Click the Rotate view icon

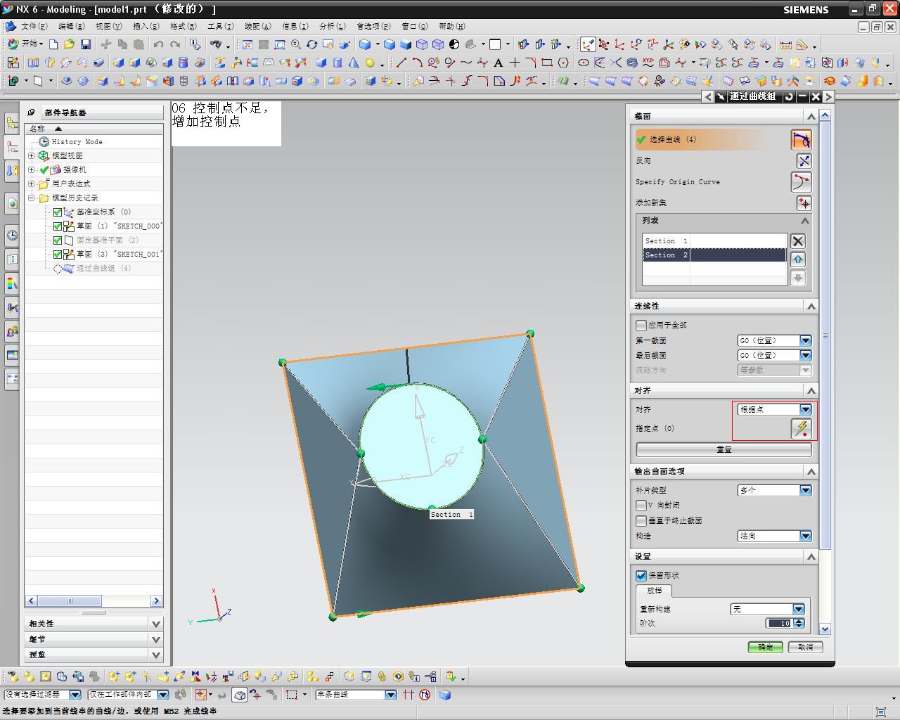click(312, 44)
